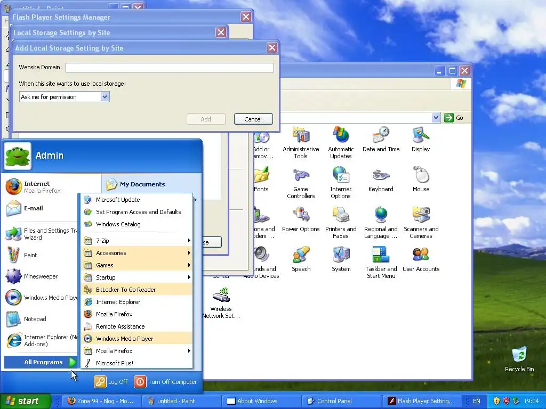The width and height of the screenshot is (546, 409).
Task: Select Internet Explorer in All Programs
Action: (x=137, y=302)
